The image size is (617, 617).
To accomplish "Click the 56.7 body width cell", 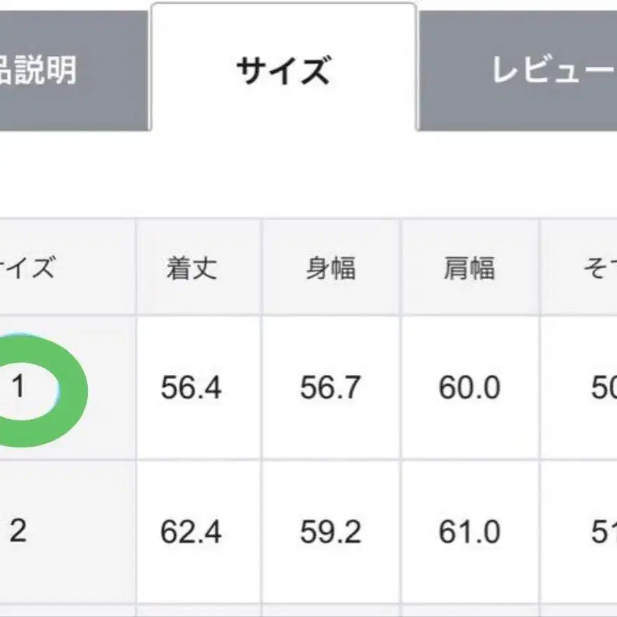I will click(330, 388).
